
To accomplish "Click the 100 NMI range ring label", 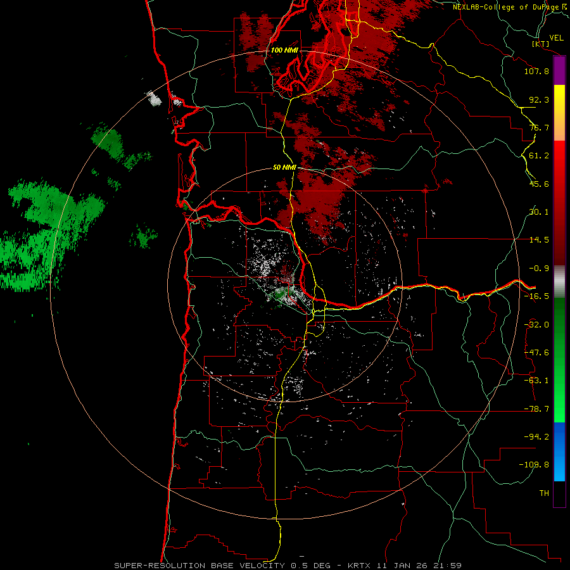I will point(284,50).
